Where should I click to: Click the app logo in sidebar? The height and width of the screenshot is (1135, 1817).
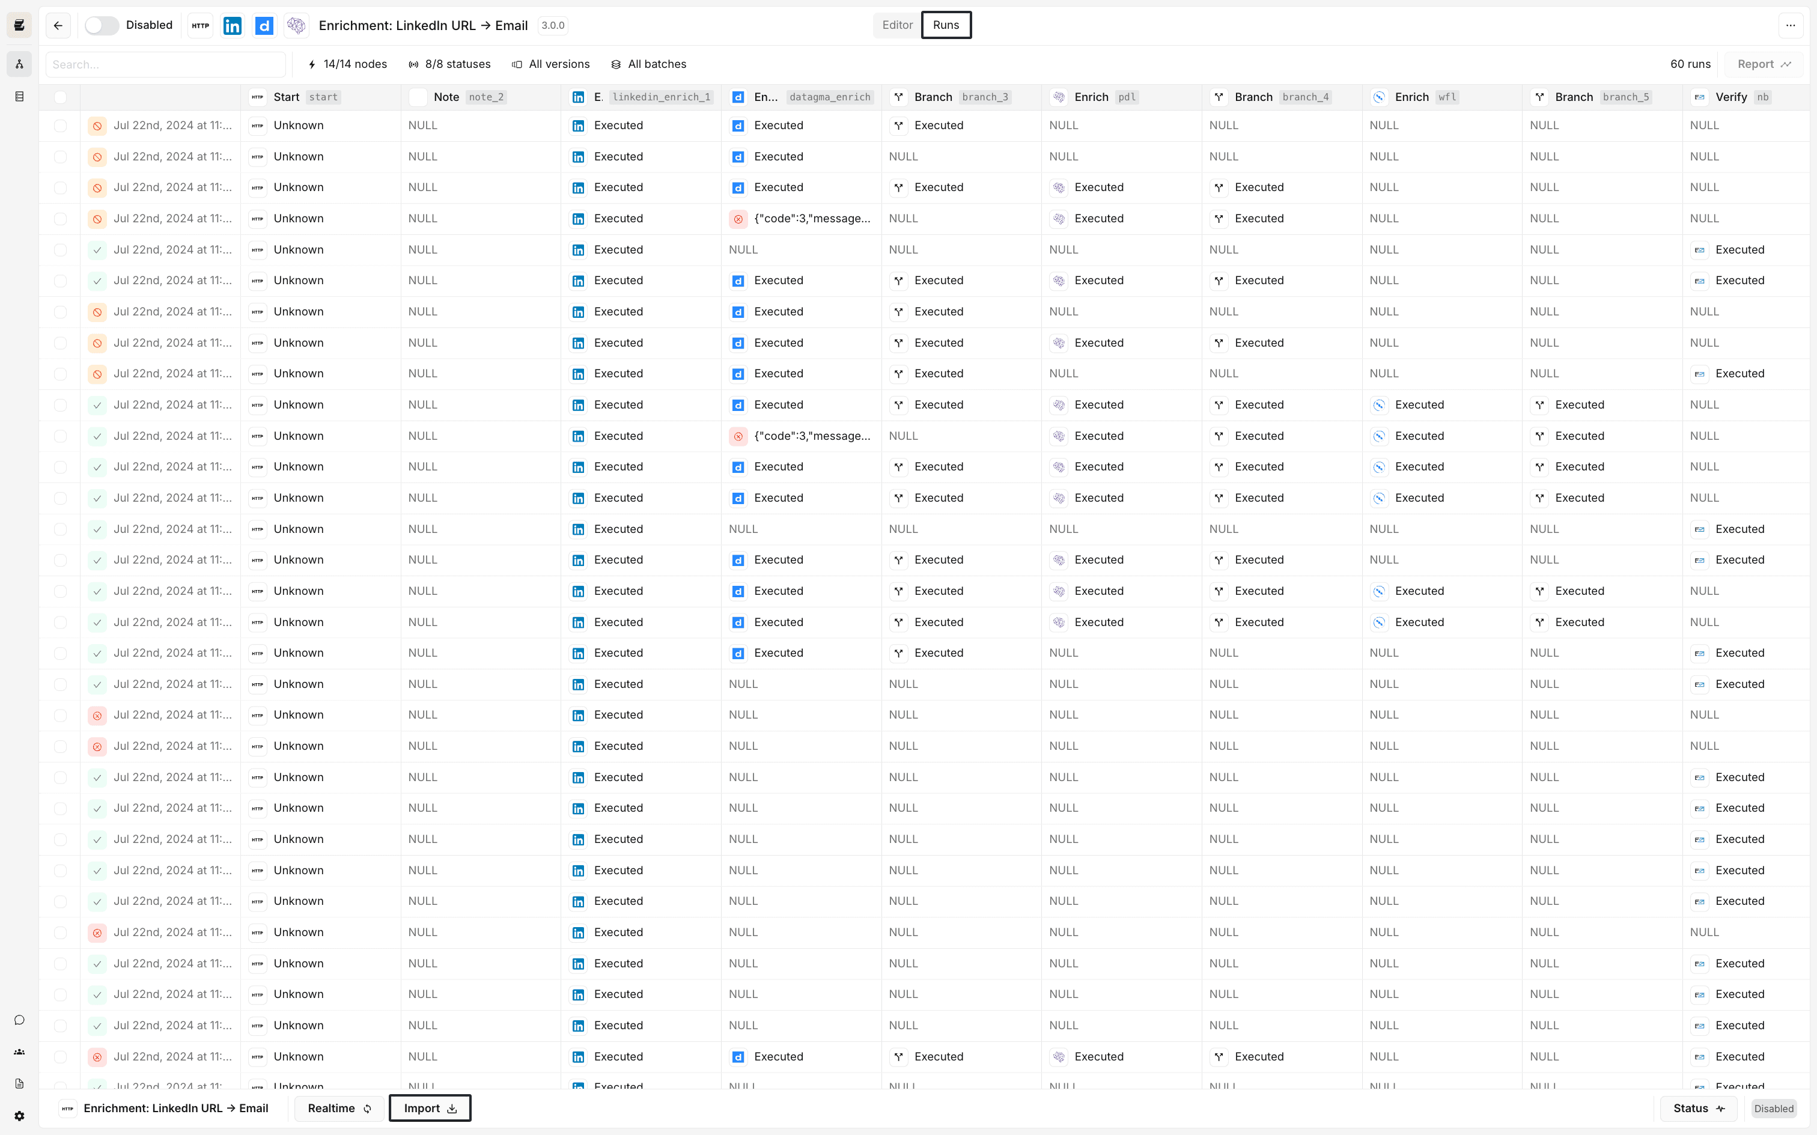(x=19, y=25)
